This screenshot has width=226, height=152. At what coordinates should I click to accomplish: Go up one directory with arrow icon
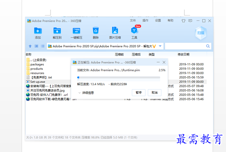tap(30, 46)
